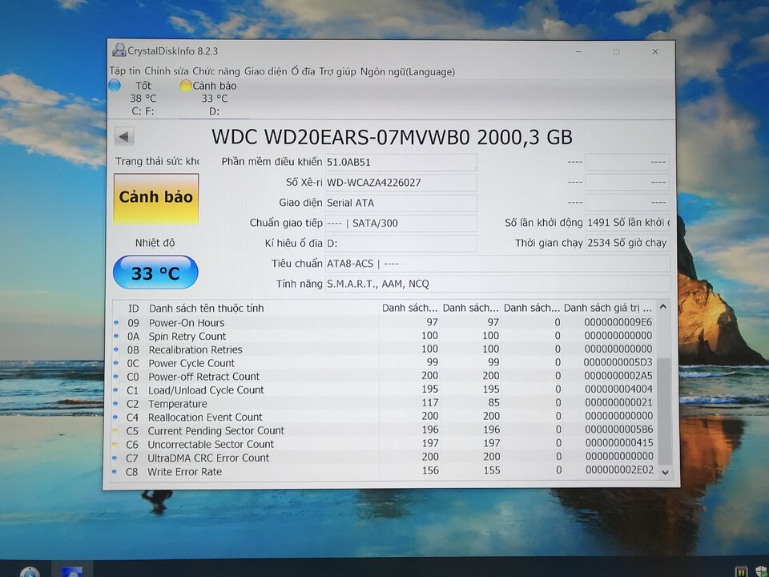Go to previous disk with left arrow
The width and height of the screenshot is (769, 577).
[124, 136]
